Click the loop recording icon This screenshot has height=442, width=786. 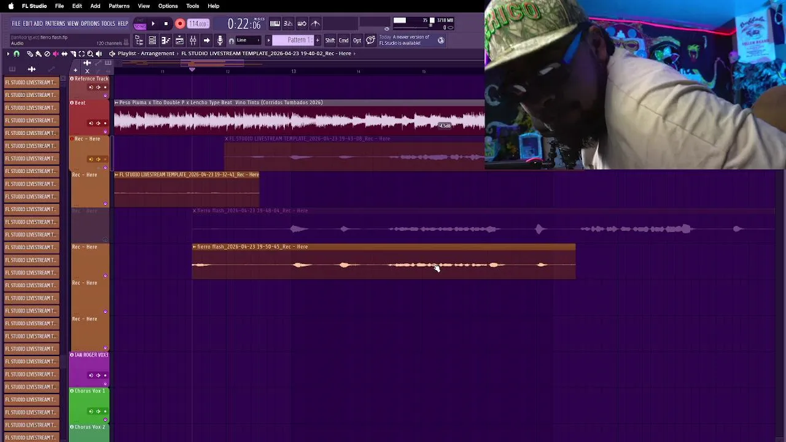pyautogui.click(x=302, y=23)
